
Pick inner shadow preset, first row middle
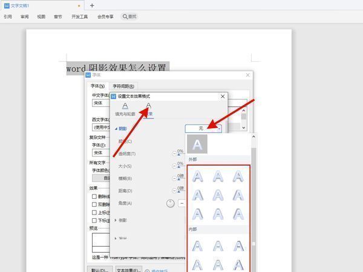tap(218, 246)
